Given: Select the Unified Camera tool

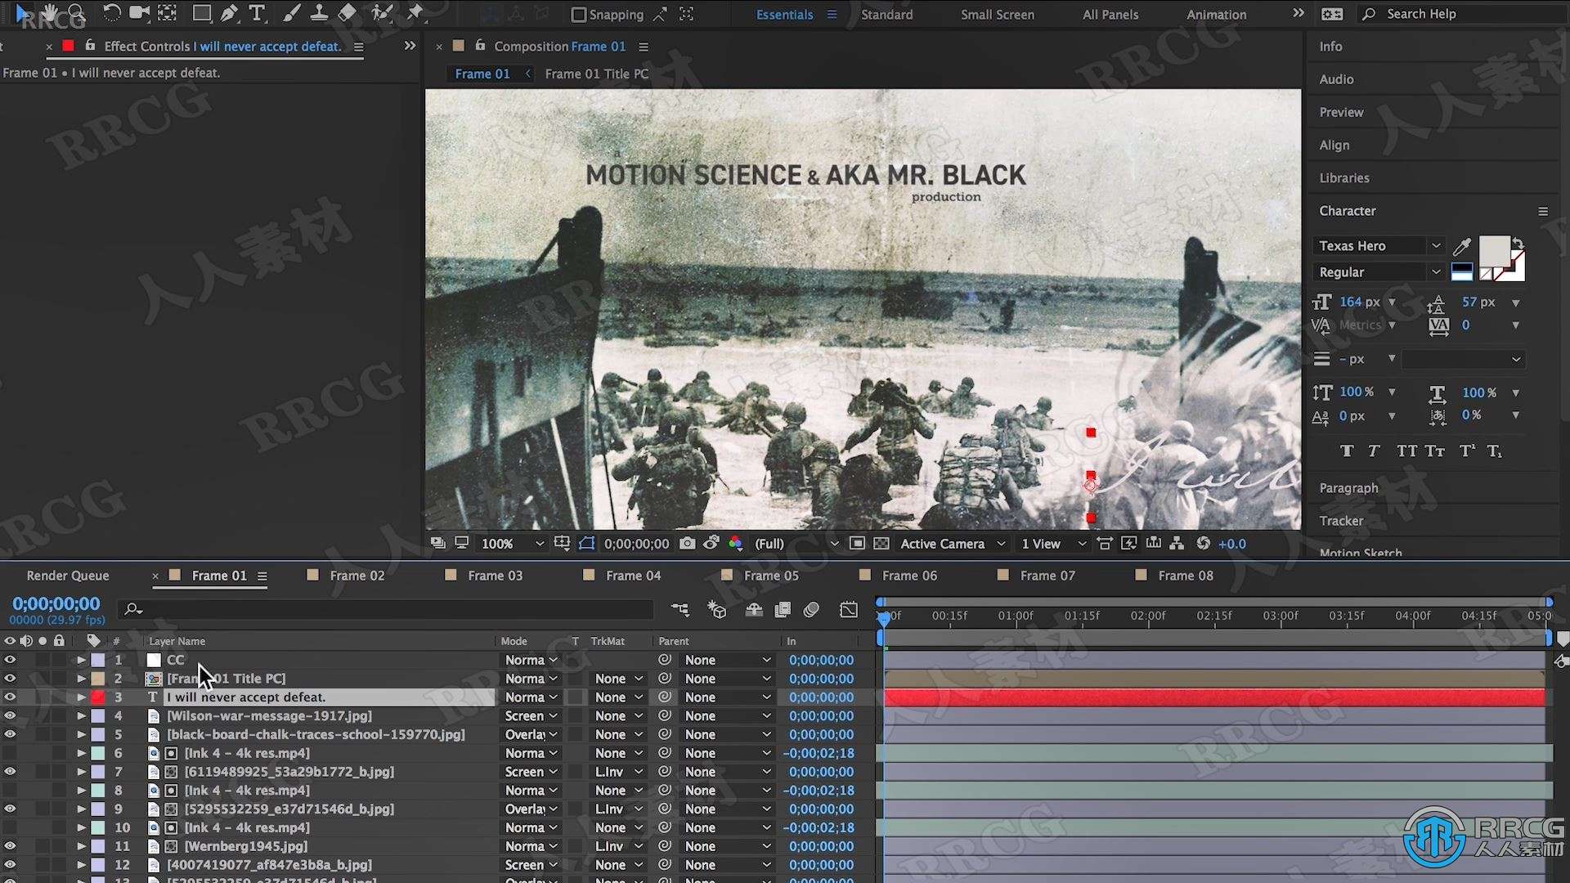Looking at the screenshot, I should 139,13.
